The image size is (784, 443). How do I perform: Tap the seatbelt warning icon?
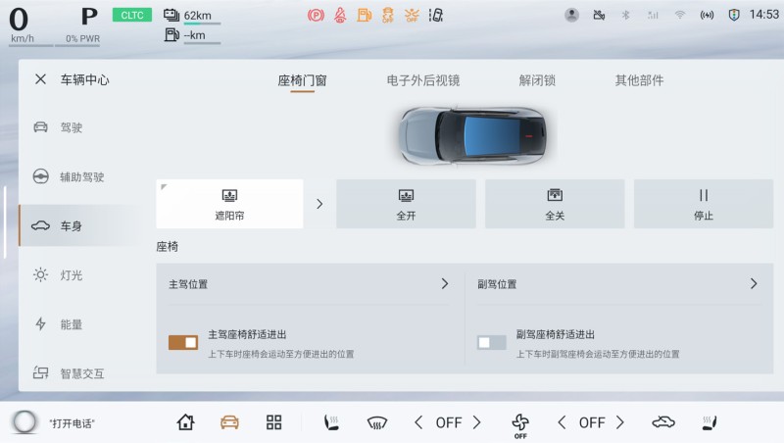point(340,16)
